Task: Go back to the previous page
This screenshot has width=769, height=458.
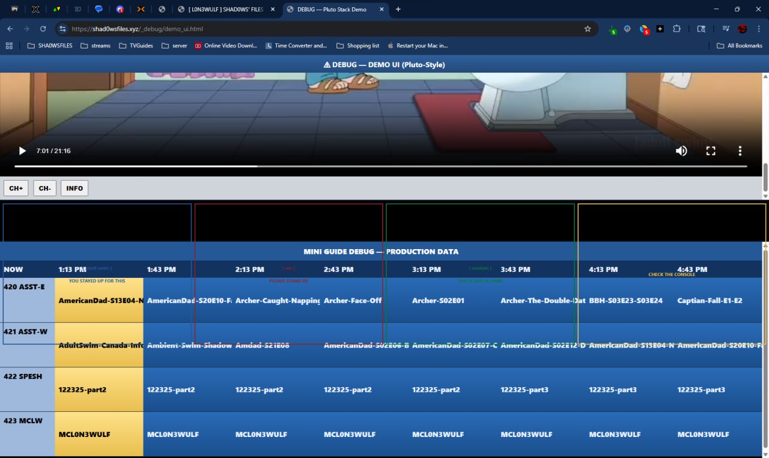Action: (x=10, y=29)
